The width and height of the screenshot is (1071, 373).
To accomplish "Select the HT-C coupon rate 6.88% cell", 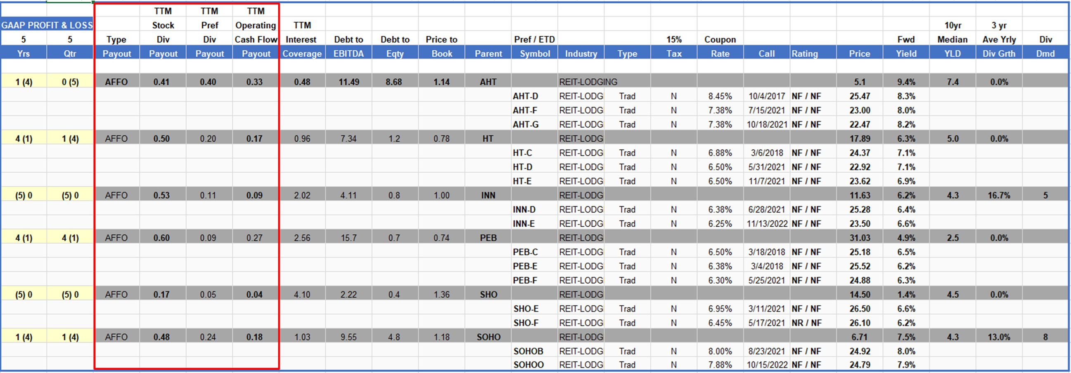I will click(x=720, y=153).
